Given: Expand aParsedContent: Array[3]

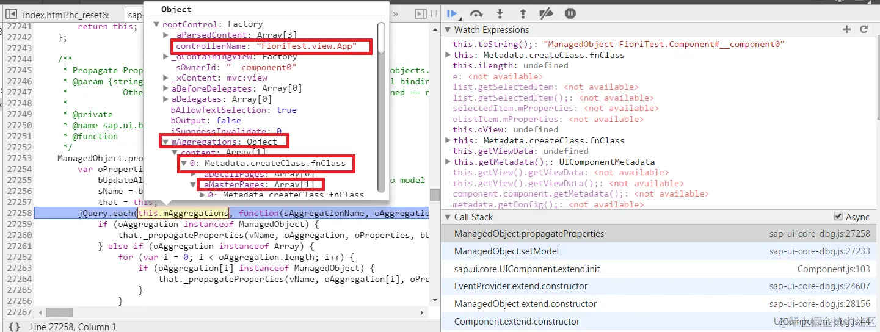Looking at the screenshot, I should click(x=166, y=35).
